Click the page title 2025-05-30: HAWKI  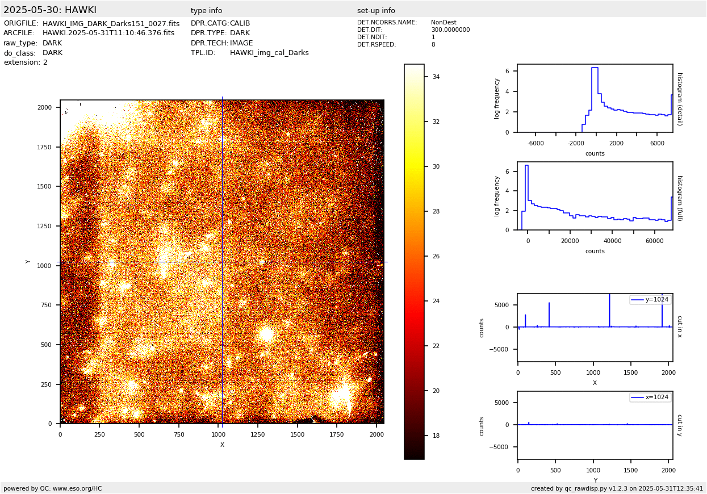pos(50,10)
